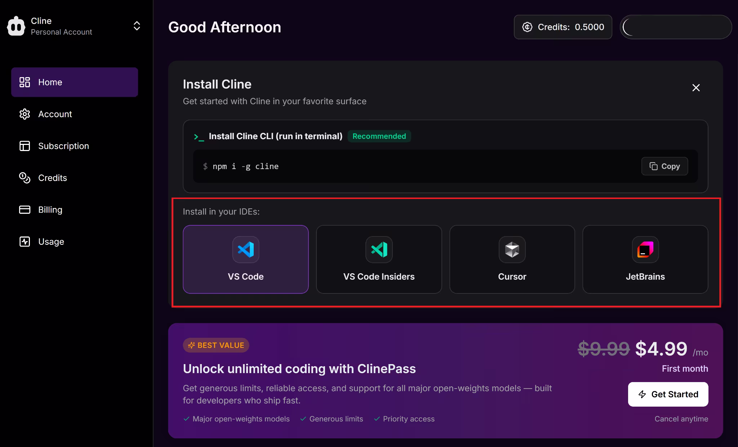Image resolution: width=738 pixels, height=447 pixels.
Task: Click the checkmark before Priority access
Action: (377, 419)
